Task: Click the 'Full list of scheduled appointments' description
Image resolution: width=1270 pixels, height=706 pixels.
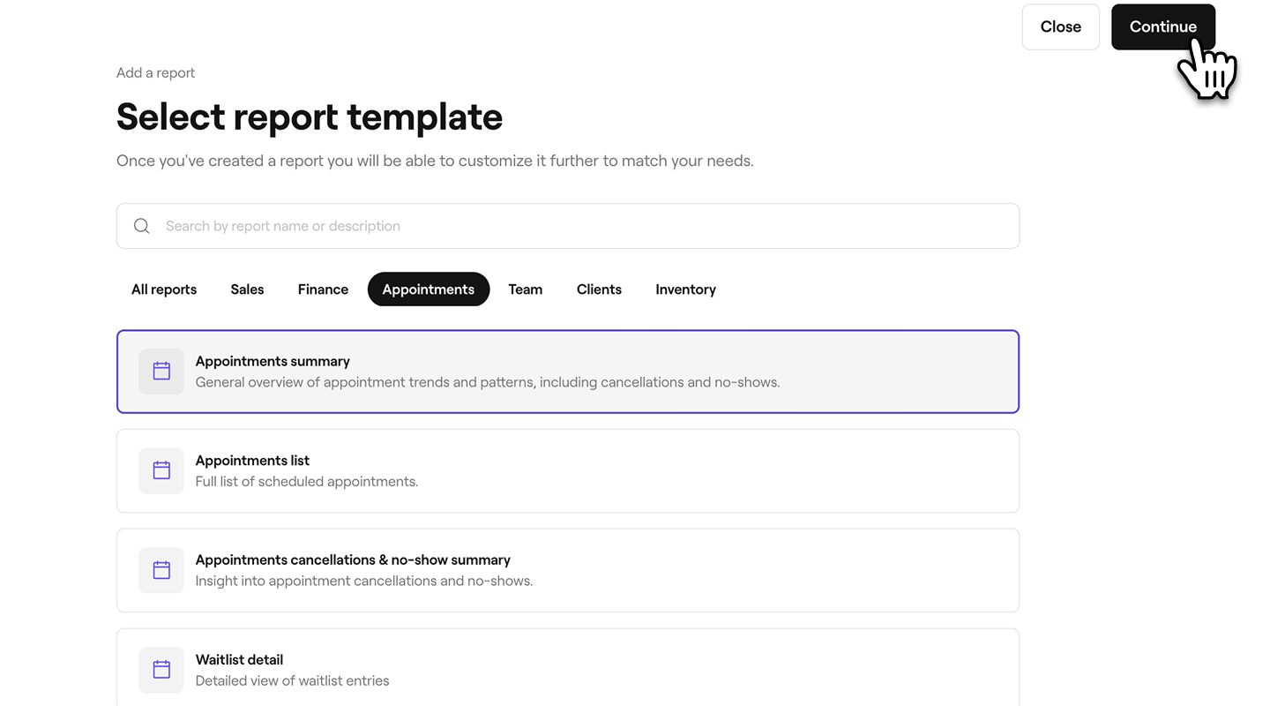Action: (306, 482)
